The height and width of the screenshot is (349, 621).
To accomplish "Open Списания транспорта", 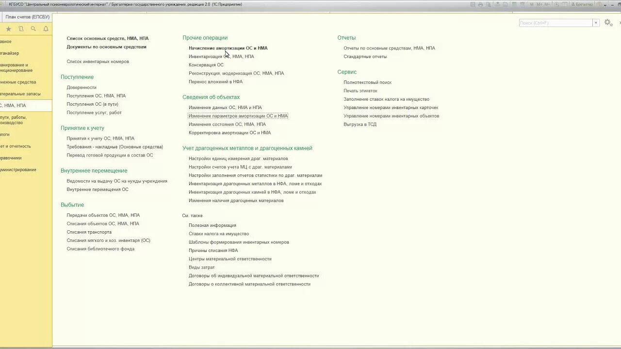I will pyautogui.click(x=89, y=232).
